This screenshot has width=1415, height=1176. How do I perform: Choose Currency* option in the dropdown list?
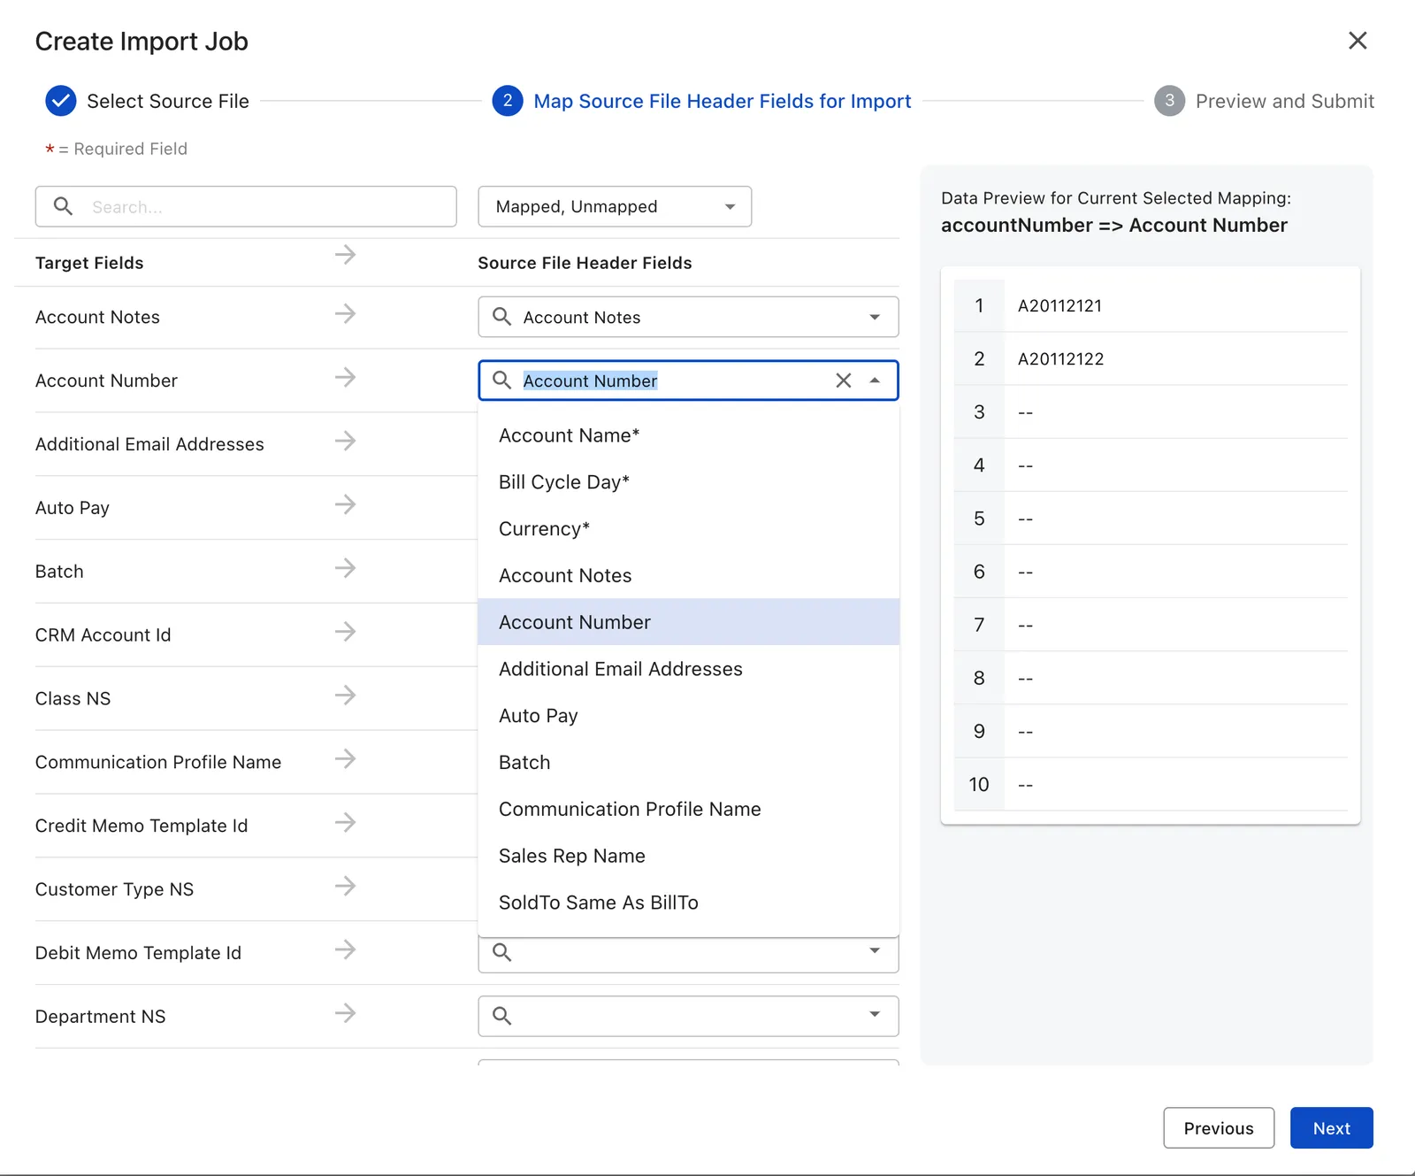tap(689, 529)
